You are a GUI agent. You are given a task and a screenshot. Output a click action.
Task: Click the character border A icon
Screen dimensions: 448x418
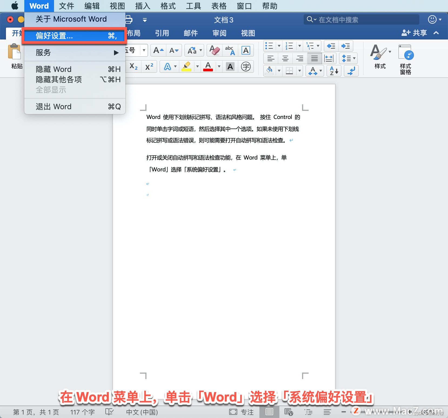[x=246, y=50]
